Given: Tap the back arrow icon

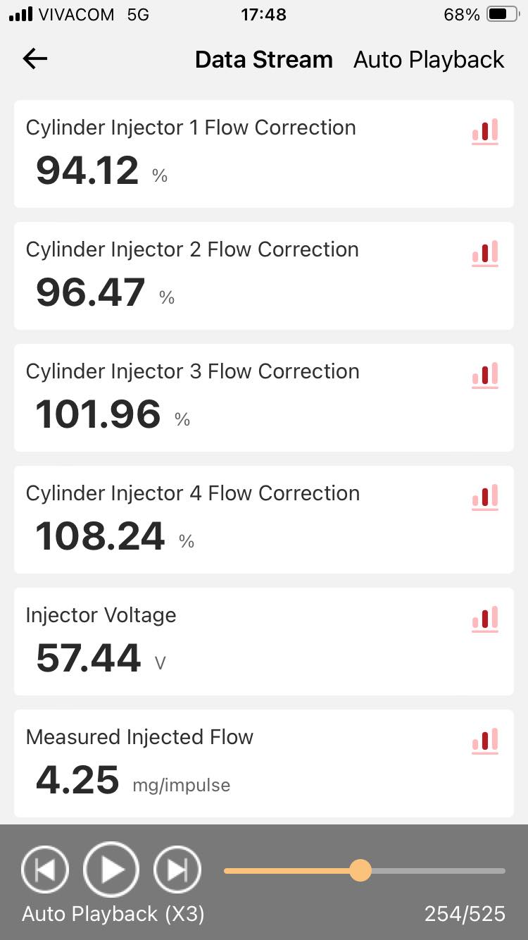Looking at the screenshot, I should click(35, 59).
